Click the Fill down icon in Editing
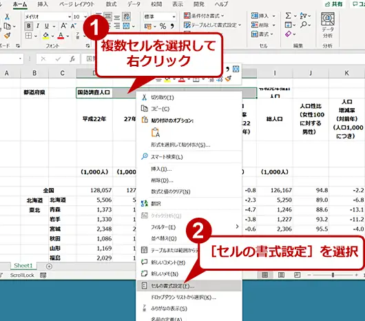This screenshot has height=321, width=365. point(288,25)
